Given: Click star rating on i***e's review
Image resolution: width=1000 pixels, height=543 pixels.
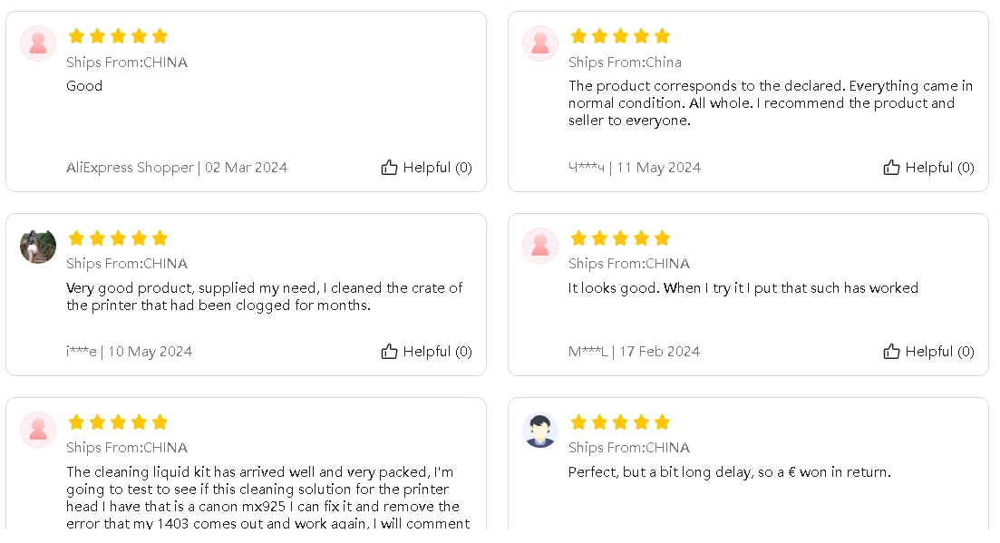Looking at the screenshot, I should 118,238.
